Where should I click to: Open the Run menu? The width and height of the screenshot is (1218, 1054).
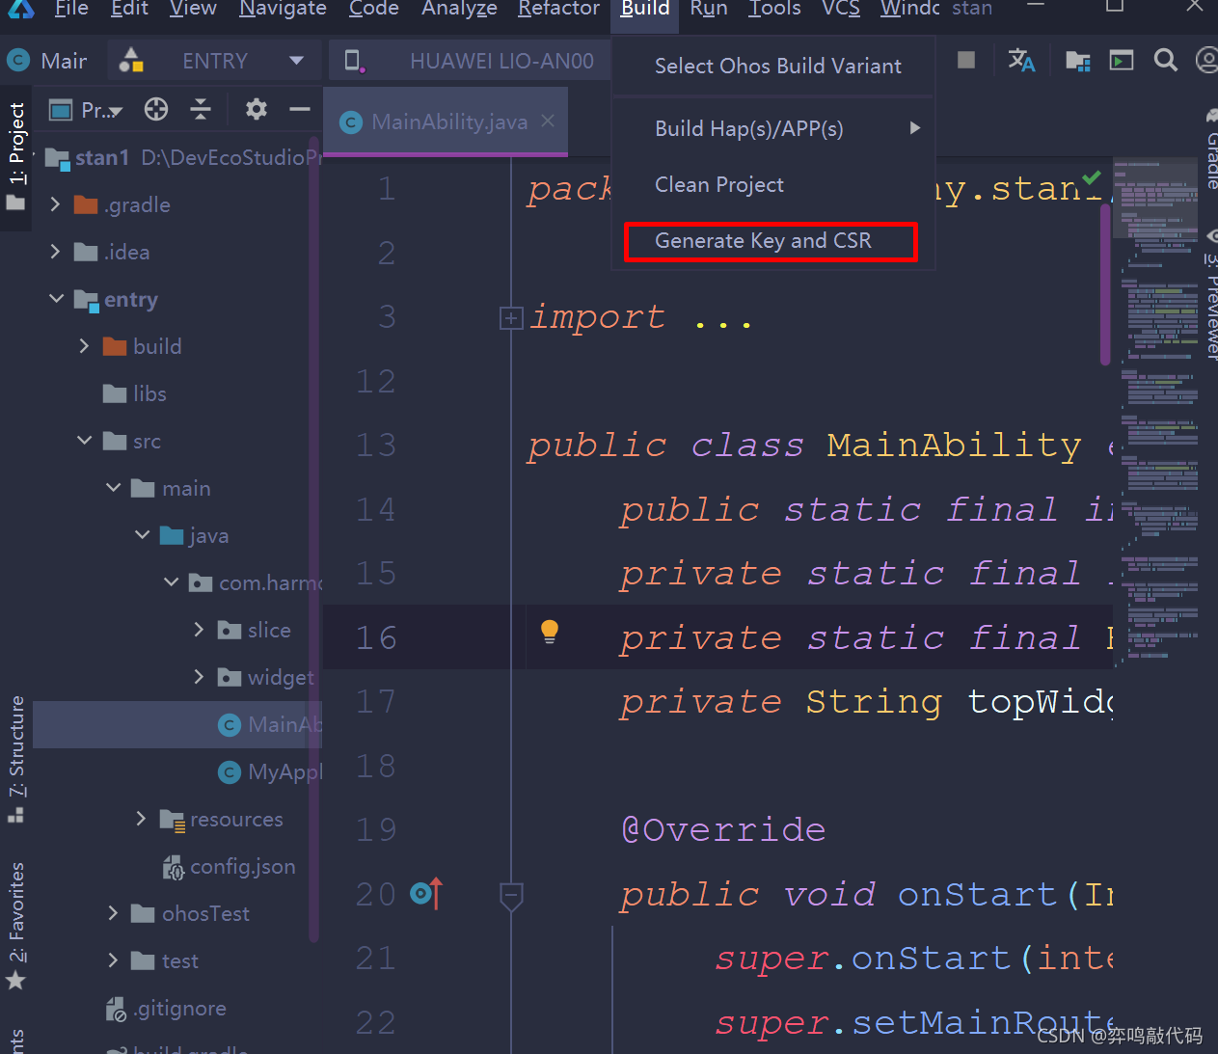pos(709,9)
